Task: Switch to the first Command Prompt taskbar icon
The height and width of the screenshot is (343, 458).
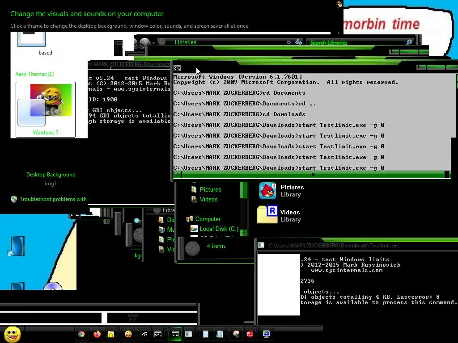Action: [158, 334]
